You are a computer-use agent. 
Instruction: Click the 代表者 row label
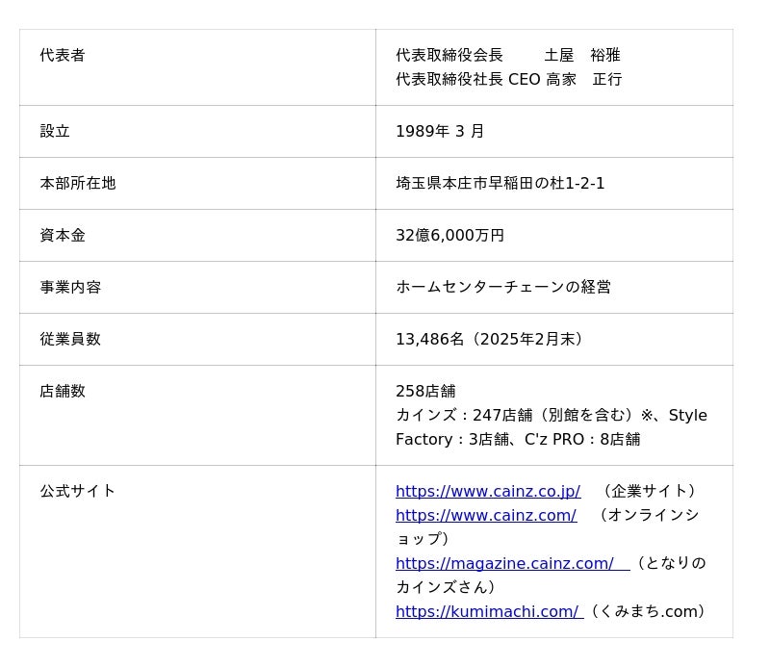tap(63, 55)
